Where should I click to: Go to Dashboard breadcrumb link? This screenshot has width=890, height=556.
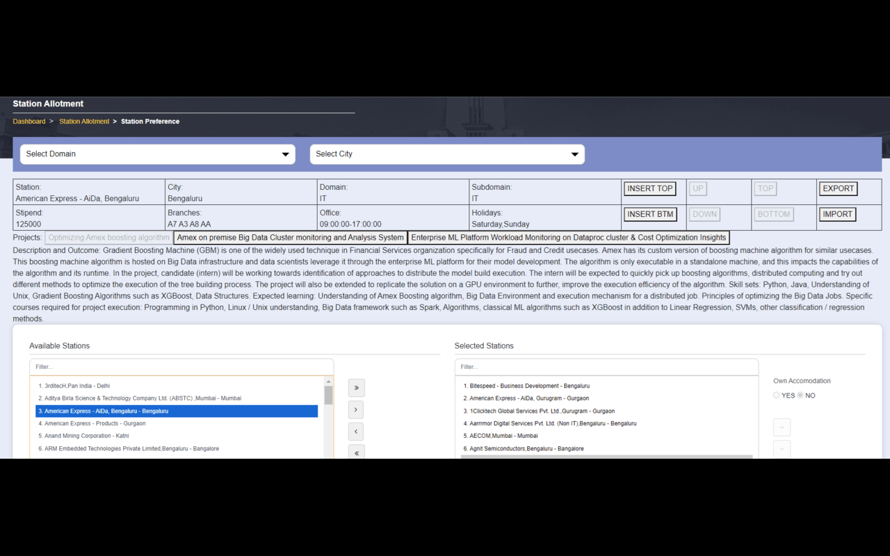pyautogui.click(x=29, y=122)
